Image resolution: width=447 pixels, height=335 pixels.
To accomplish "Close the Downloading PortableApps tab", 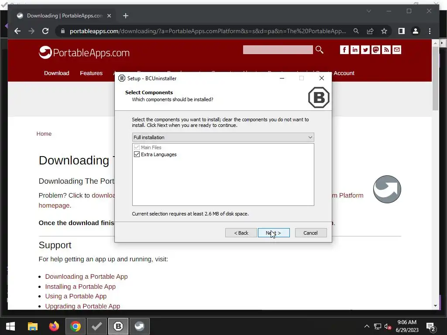I will [x=109, y=16].
